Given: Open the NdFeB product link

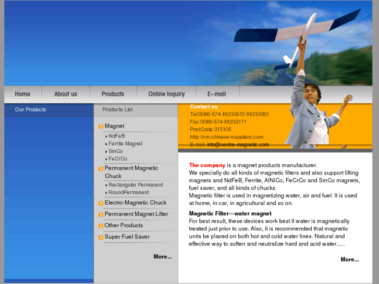Looking at the screenshot, I should [116, 136].
